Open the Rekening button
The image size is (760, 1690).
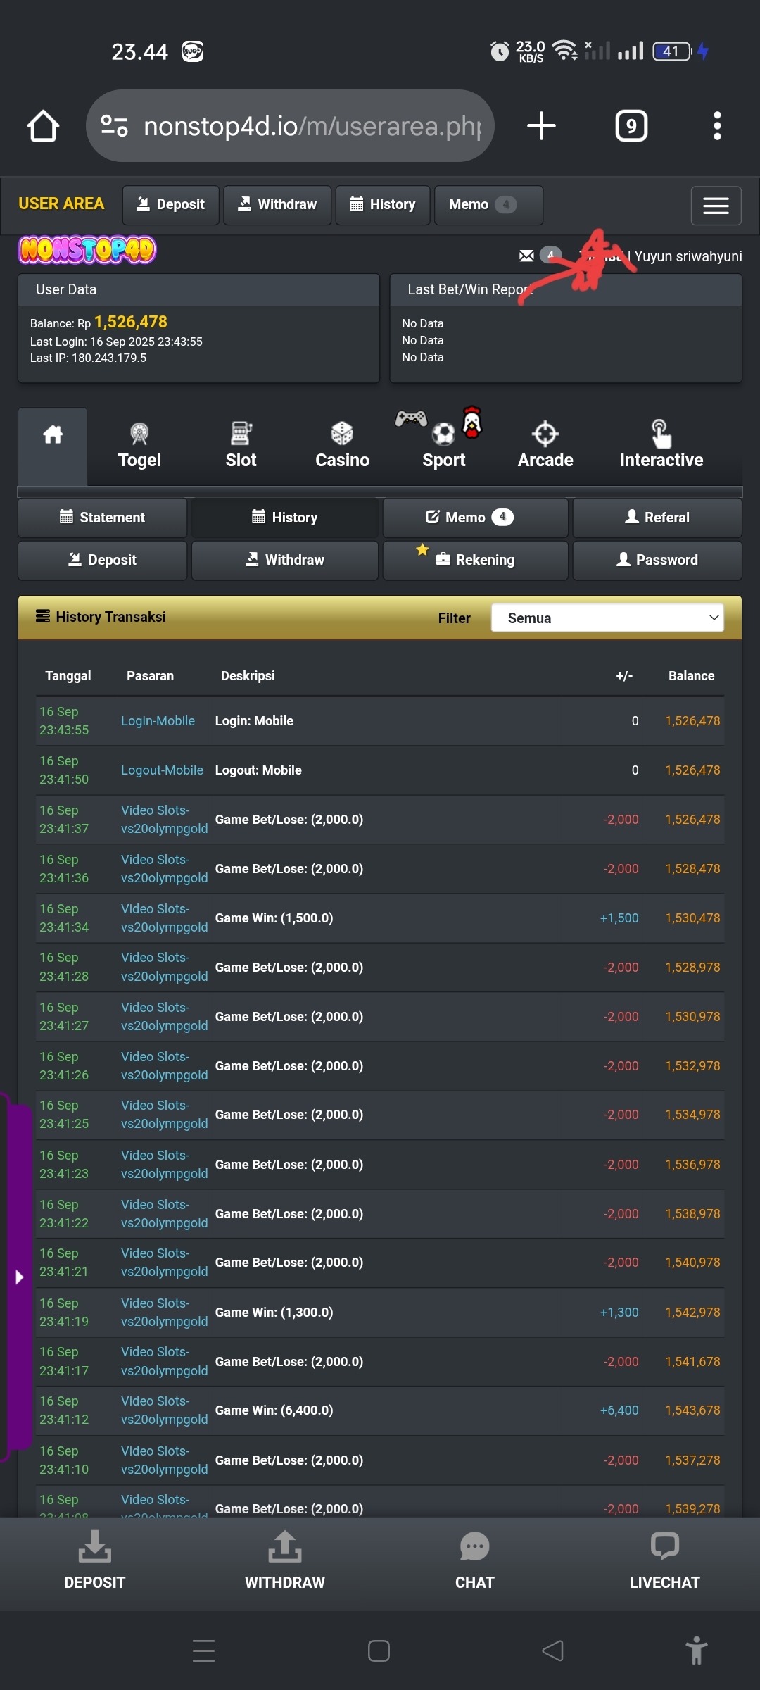pos(475,560)
